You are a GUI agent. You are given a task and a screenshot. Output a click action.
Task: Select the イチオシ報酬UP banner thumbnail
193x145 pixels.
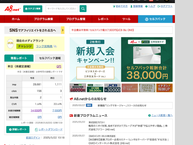164,88
